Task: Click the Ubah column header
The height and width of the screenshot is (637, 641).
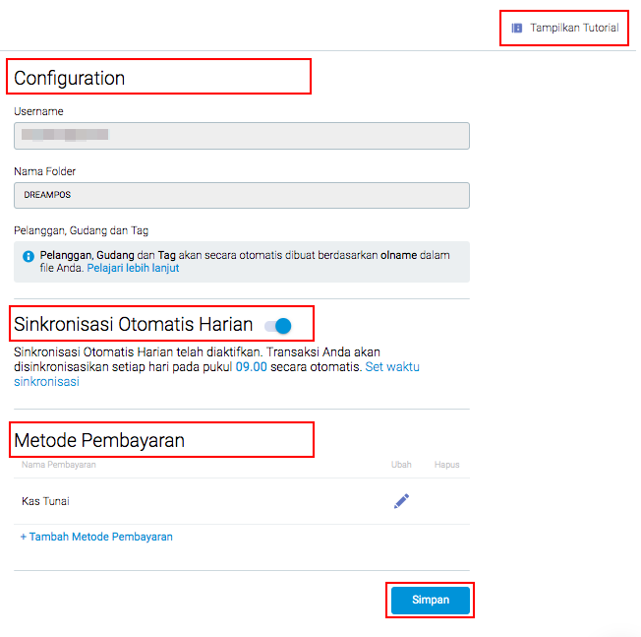Action: [x=401, y=465]
